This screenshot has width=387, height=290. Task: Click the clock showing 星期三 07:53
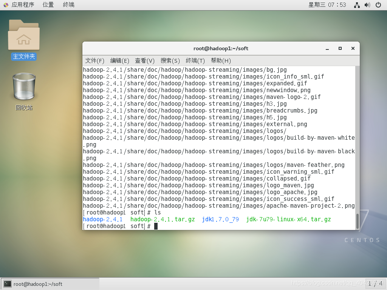(327, 5)
